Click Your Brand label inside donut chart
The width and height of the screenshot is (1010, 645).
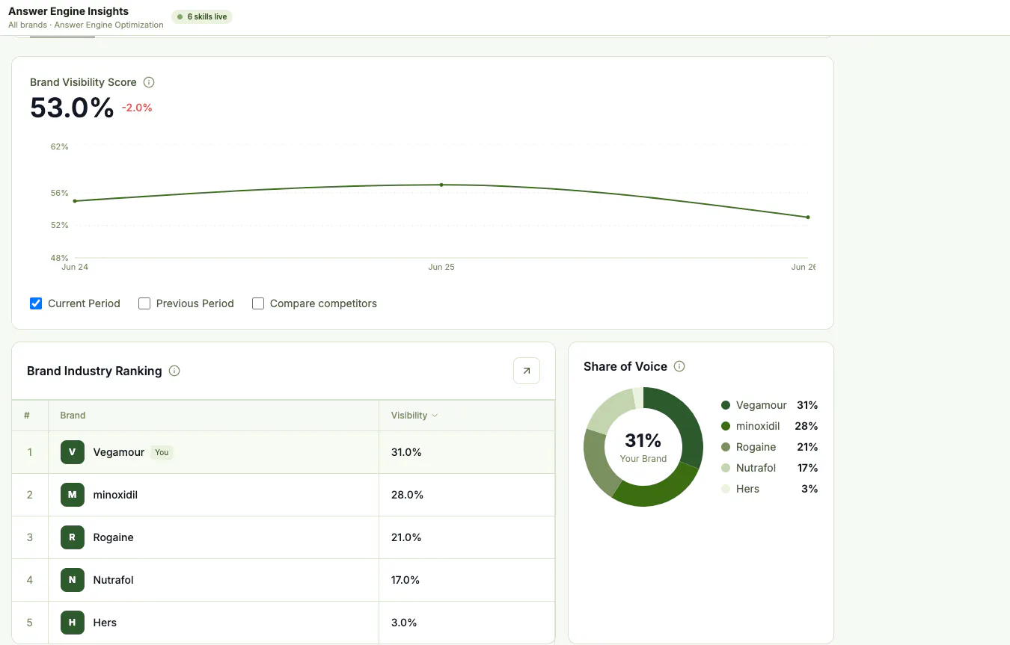(x=643, y=459)
